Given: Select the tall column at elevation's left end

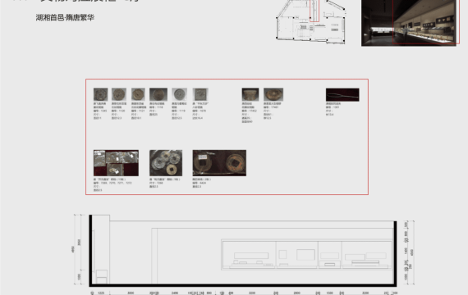Looking at the screenshot, I should (x=99, y=249).
